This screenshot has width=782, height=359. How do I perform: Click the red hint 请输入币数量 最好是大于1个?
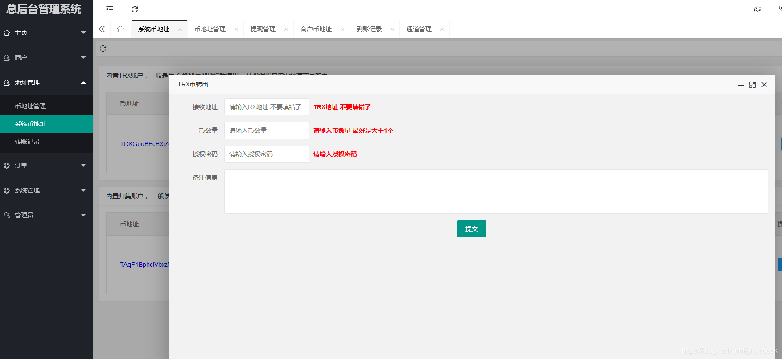pyautogui.click(x=354, y=131)
